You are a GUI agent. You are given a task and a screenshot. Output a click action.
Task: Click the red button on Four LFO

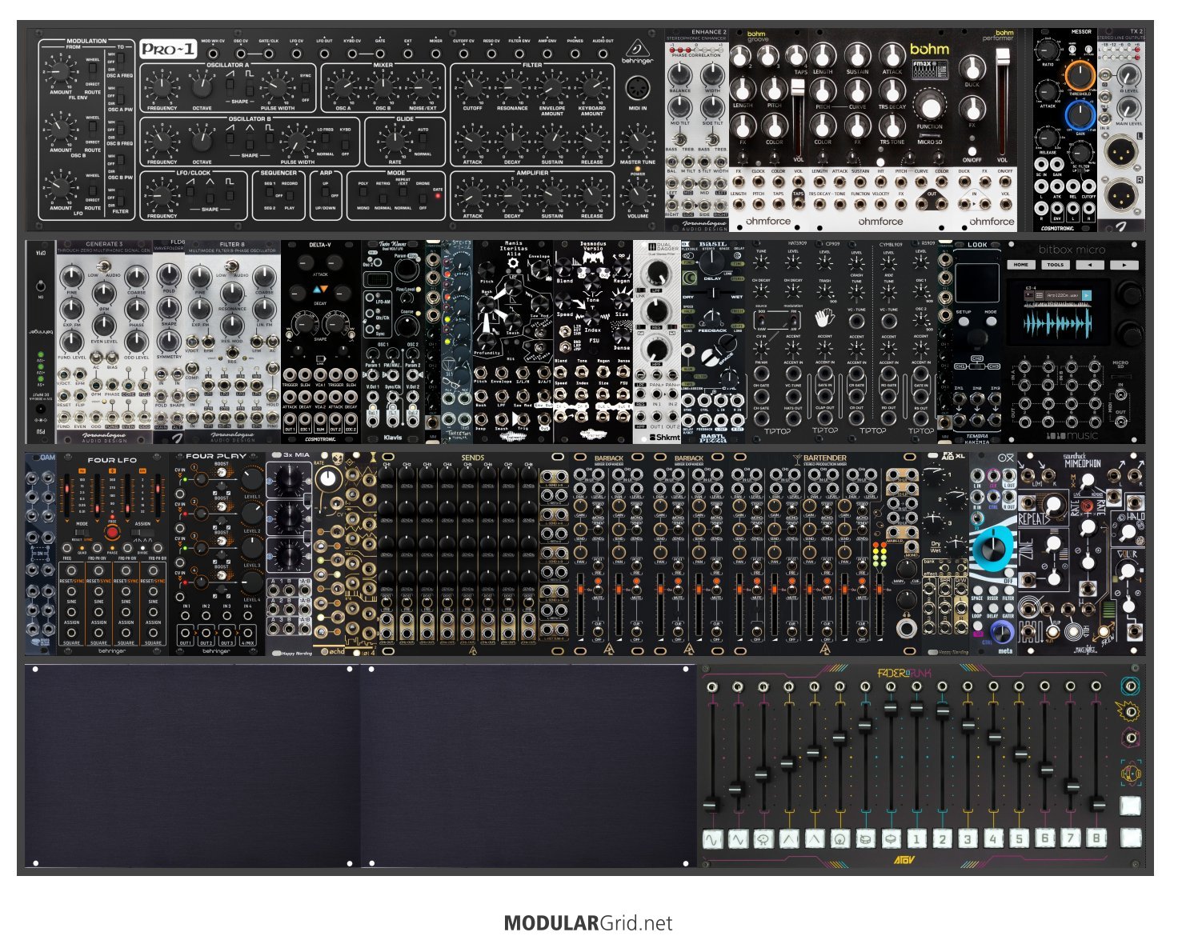pyautogui.click(x=112, y=533)
